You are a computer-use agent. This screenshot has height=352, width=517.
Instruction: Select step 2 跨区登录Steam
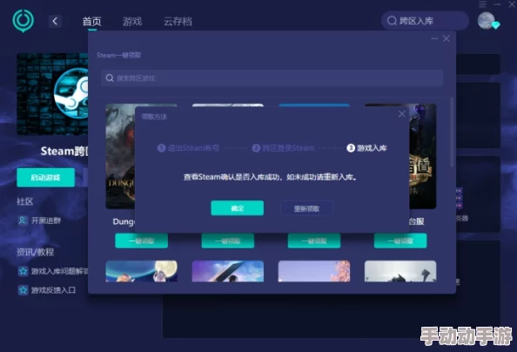point(283,148)
